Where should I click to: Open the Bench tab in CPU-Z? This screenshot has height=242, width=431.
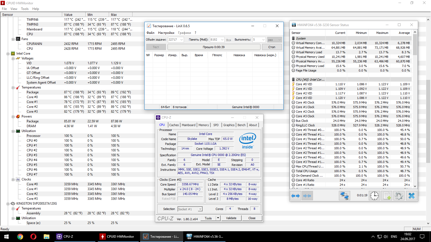click(242, 125)
